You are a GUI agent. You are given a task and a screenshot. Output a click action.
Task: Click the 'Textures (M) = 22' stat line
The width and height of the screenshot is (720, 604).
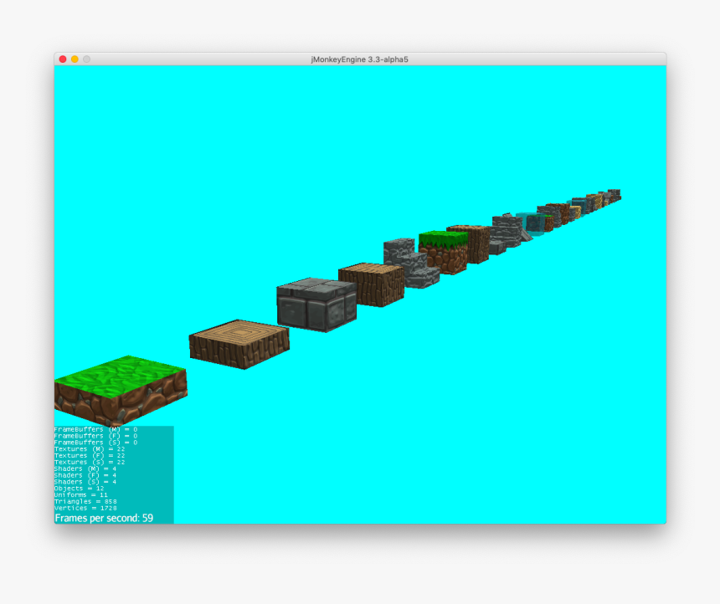tap(90, 449)
